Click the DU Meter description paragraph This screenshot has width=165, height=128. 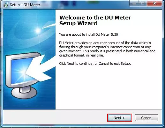tap(107, 49)
